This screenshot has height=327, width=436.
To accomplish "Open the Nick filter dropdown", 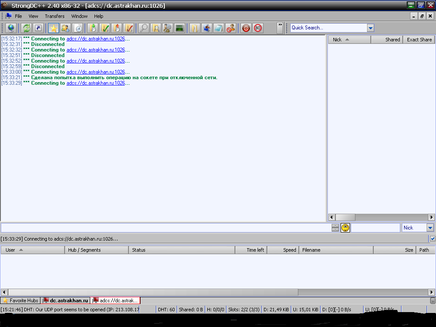I will (430, 228).
